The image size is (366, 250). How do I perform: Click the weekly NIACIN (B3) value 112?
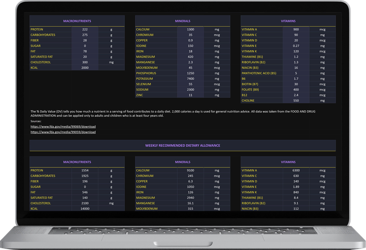296,208
